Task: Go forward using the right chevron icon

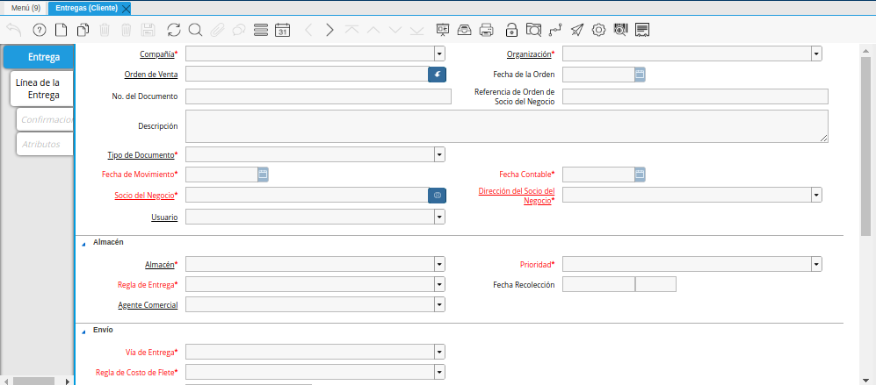Action: [329, 30]
